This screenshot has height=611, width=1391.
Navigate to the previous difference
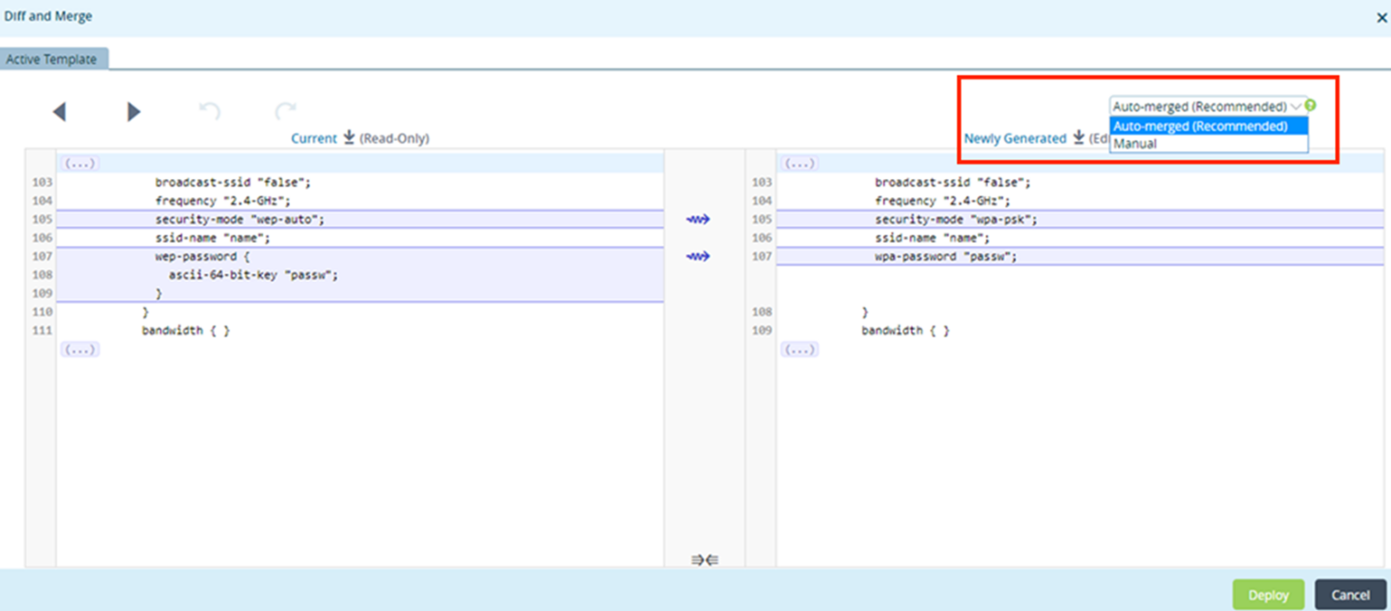pos(58,111)
